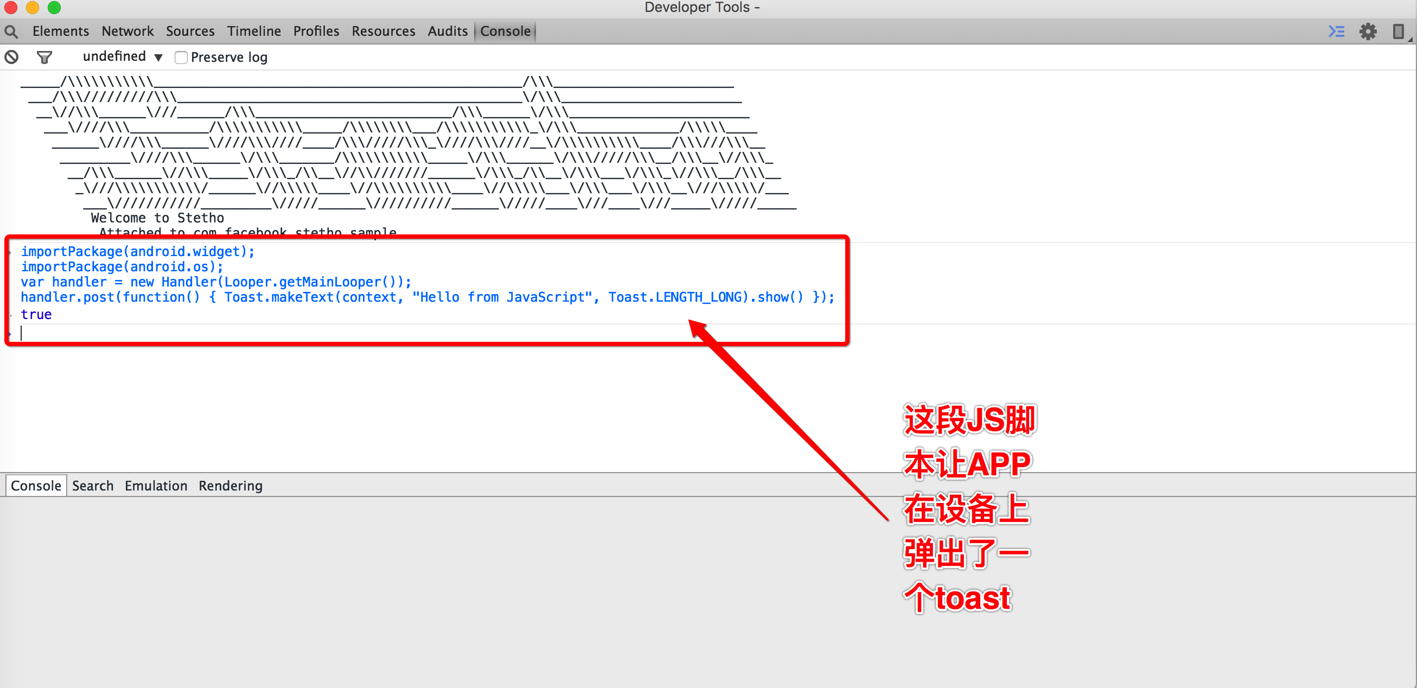The height and width of the screenshot is (688, 1417).
Task: Switch to the Rendering drawer tab
Action: click(231, 486)
